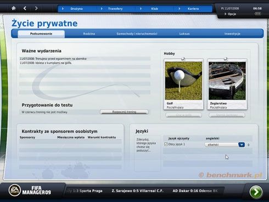
Task: Click the 'Sparta Praga' ticker entry
Action: coord(91,191)
